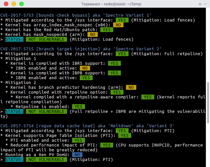Click the green maximize window button
The width and height of the screenshot is (210, 167).
21,4
